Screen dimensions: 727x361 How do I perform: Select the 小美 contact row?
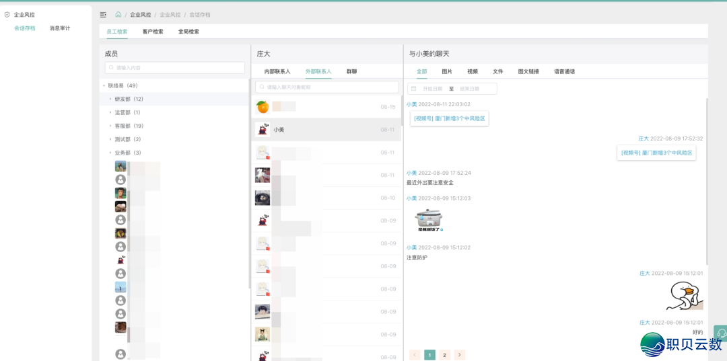pyautogui.click(x=327, y=130)
